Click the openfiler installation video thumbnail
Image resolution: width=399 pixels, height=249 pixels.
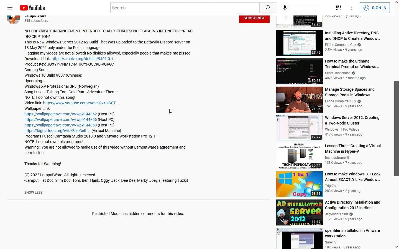click(300, 238)
